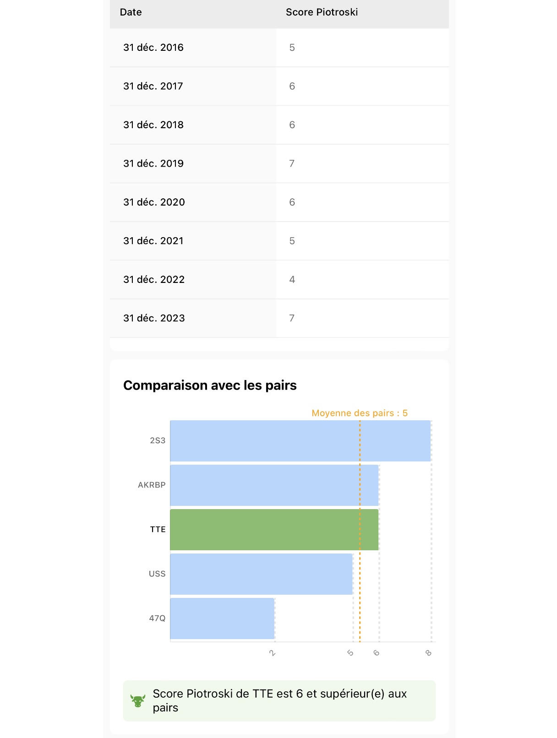Click axis tick value 8

point(428,653)
